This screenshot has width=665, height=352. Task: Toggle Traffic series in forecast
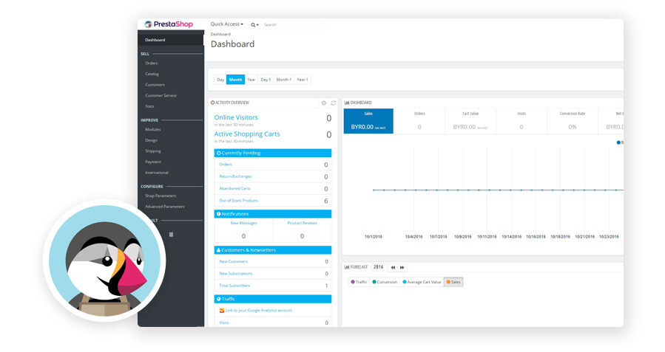click(x=359, y=282)
